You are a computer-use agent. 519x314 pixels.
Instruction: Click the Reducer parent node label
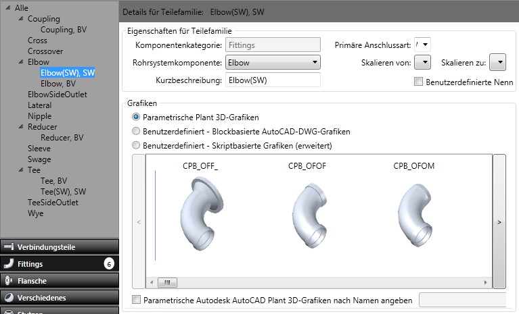[43, 127]
